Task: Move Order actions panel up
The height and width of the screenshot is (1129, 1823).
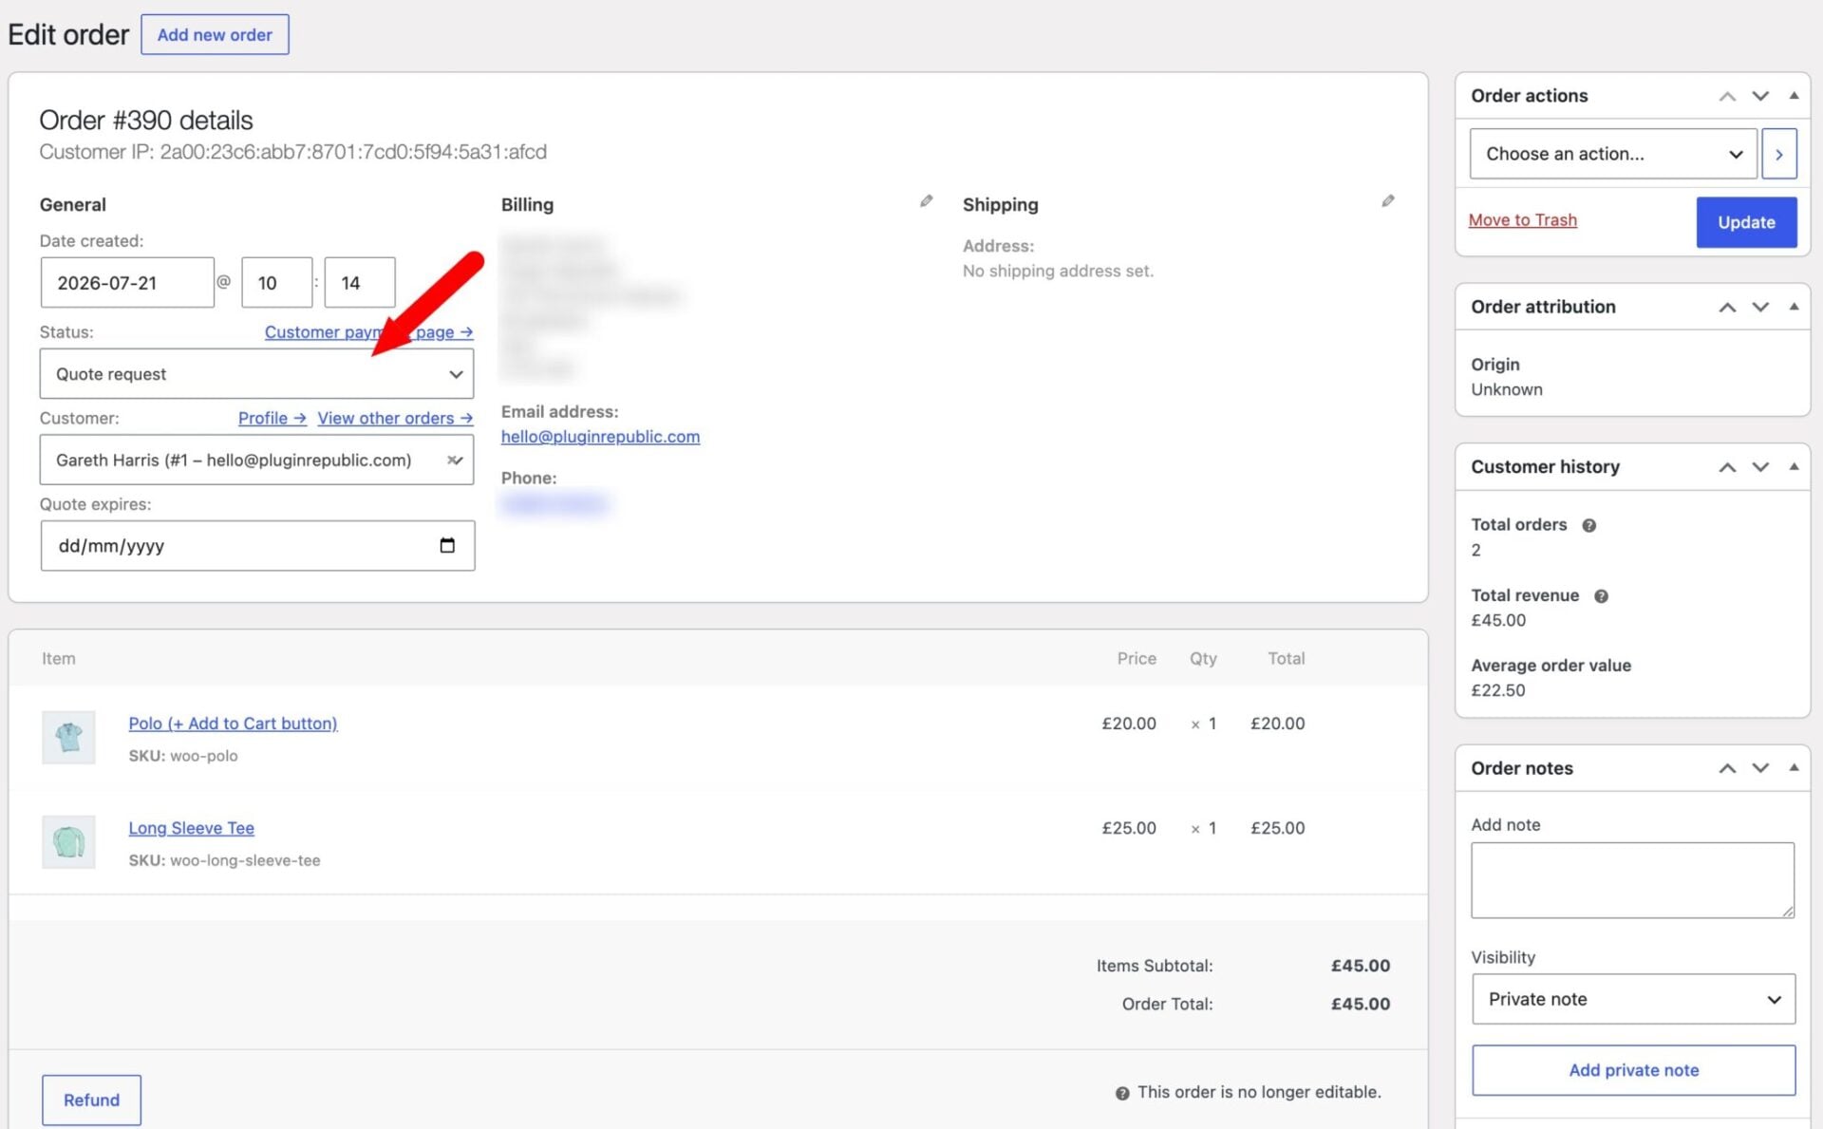Action: coord(1727,96)
